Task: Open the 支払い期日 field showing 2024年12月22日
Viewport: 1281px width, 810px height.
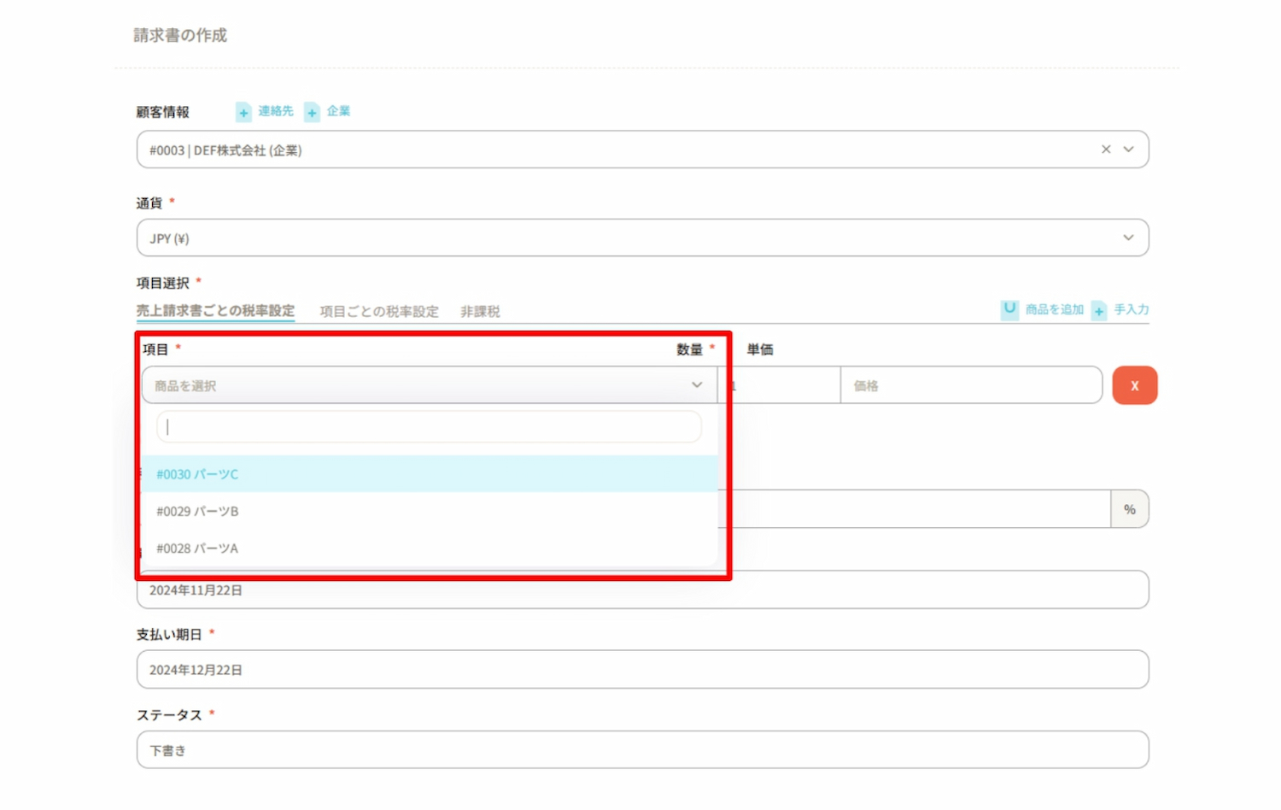Action: tap(642, 669)
